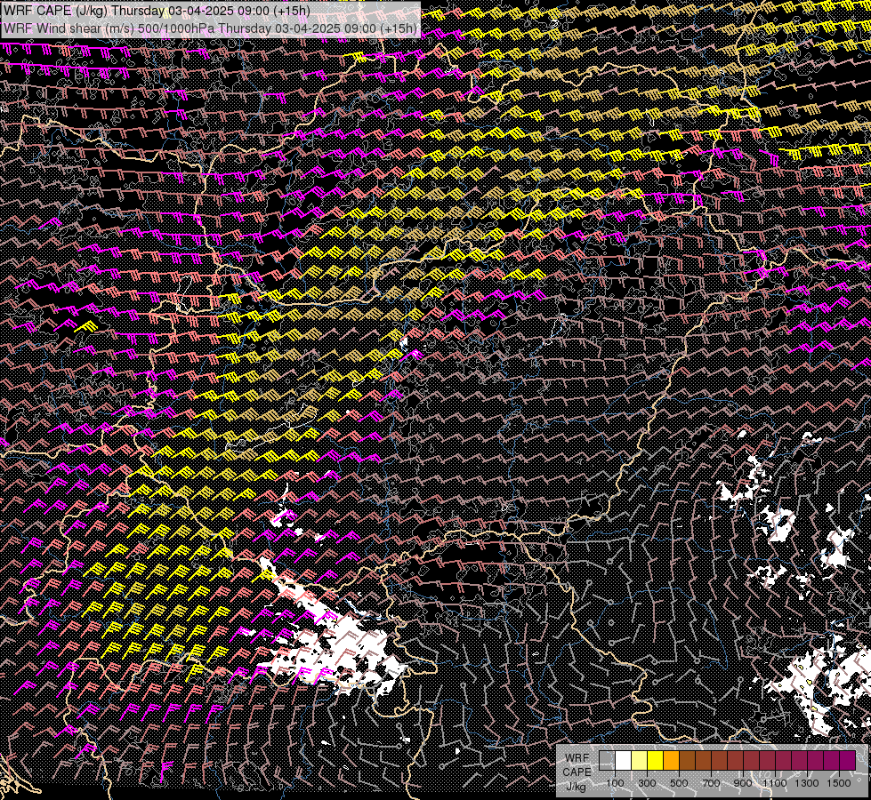
Task: Click the legend CAPE label
Action: [x=577, y=772]
